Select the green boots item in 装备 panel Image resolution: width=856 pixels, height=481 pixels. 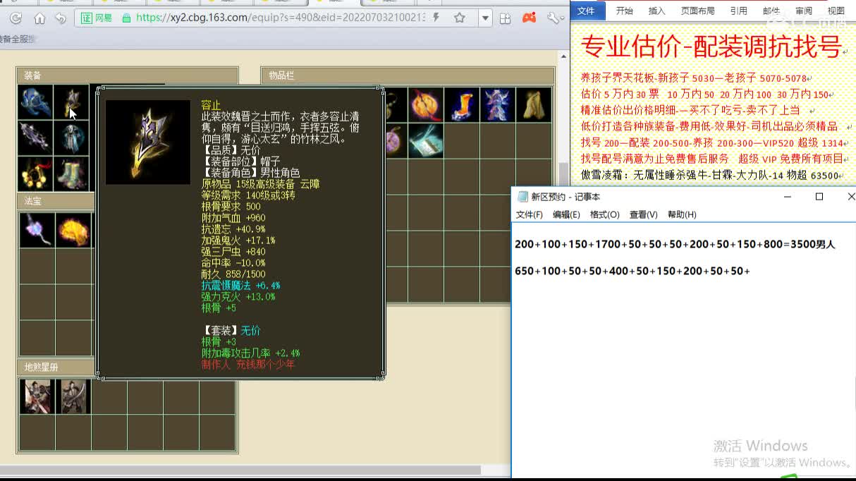[x=71, y=174]
